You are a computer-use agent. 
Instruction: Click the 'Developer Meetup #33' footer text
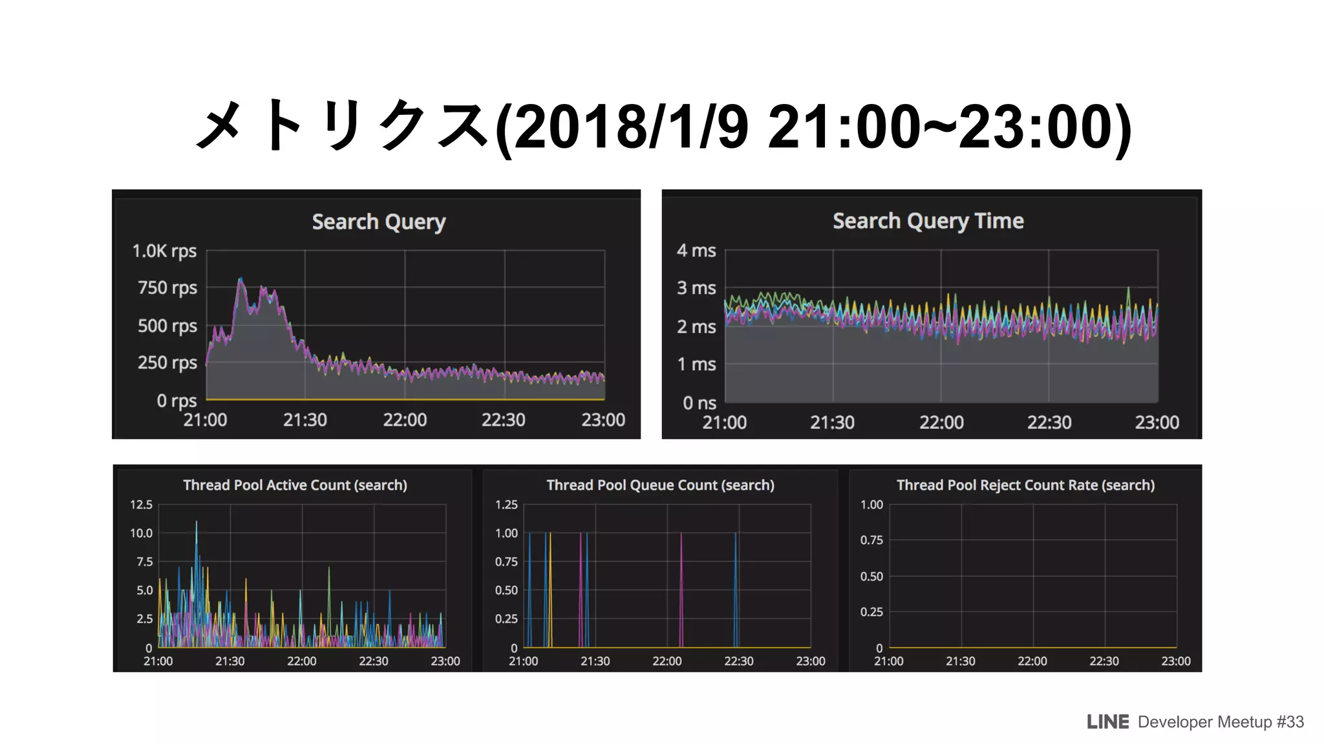click(x=1221, y=722)
